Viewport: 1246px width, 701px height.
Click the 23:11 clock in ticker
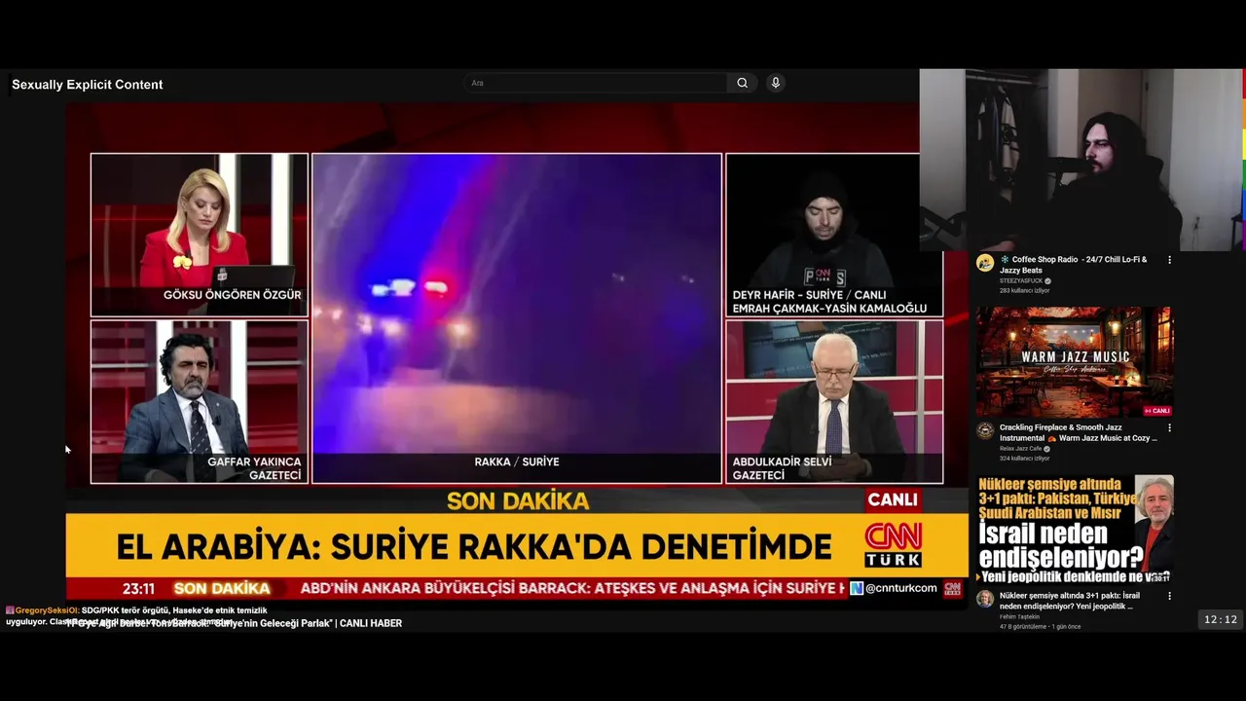138,589
